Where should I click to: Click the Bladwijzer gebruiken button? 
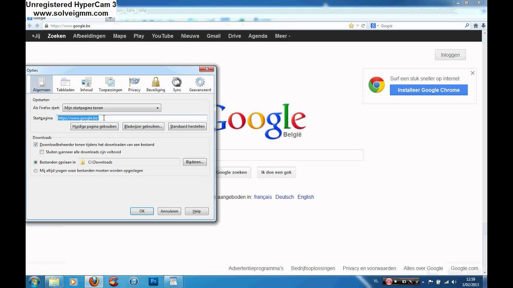[x=143, y=126]
